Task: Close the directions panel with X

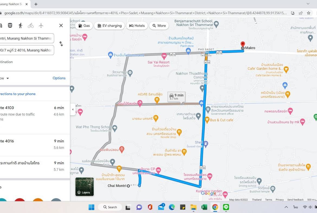Action: click(x=61, y=26)
